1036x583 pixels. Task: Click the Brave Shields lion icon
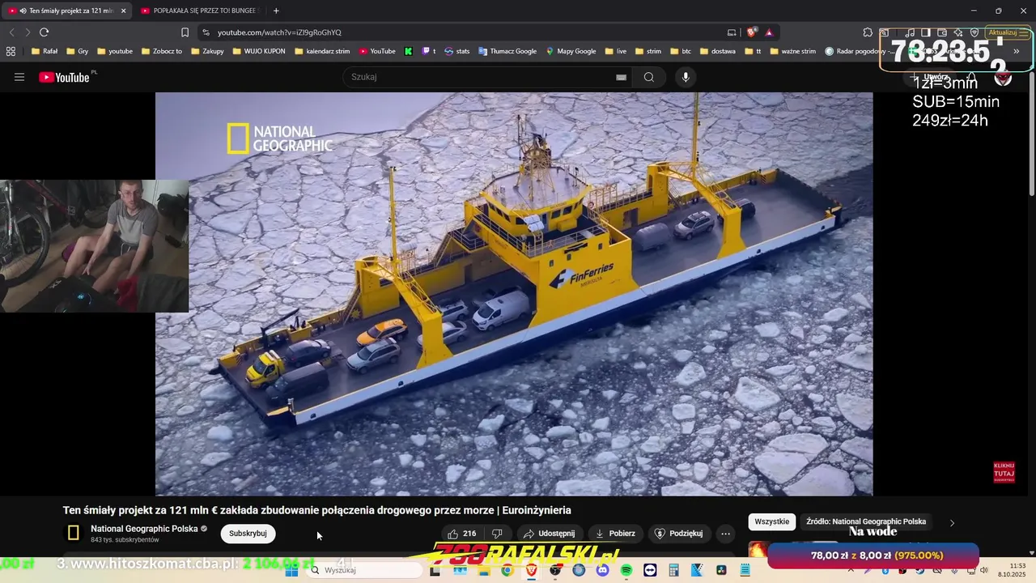point(752,32)
